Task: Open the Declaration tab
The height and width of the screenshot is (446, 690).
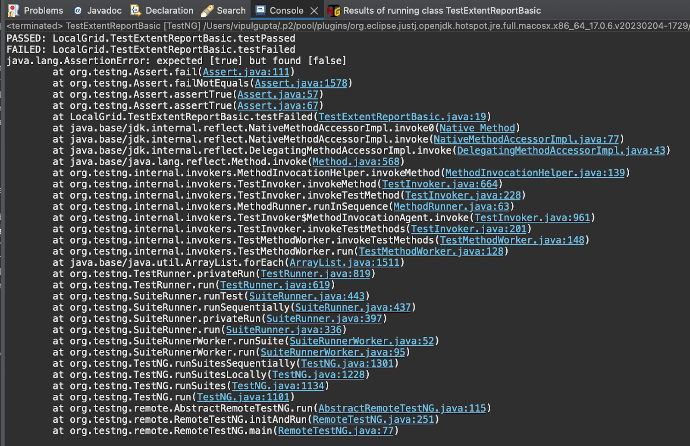Action: [168, 10]
